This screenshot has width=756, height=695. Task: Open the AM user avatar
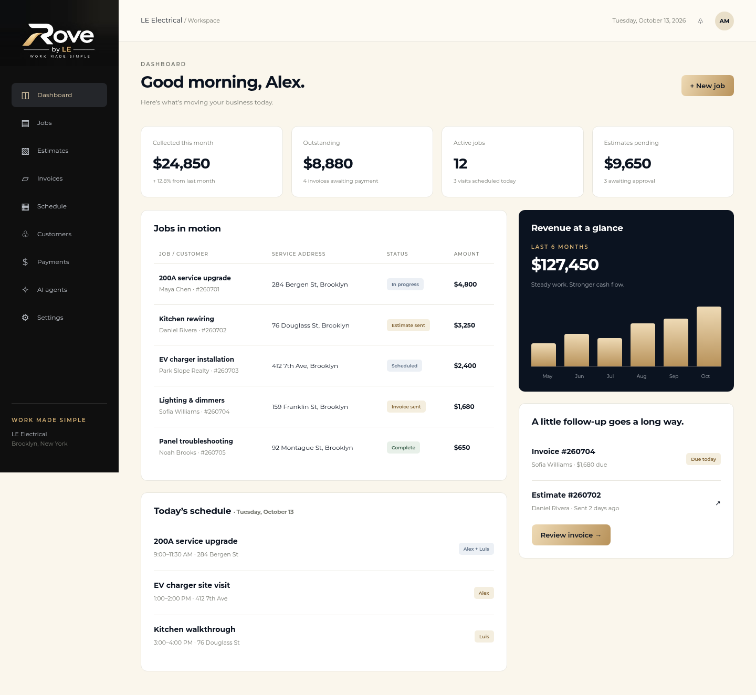click(x=724, y=21)
